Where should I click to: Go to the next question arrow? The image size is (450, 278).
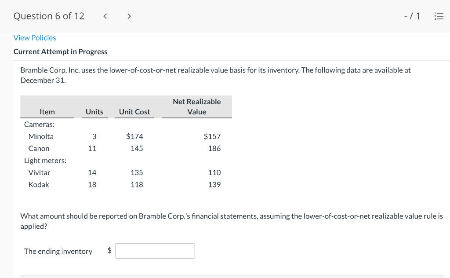tap(129, 17)
